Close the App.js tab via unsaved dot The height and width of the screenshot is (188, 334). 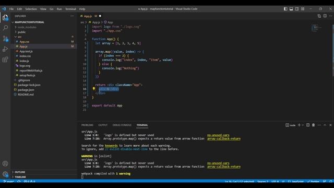pos(100,16)
